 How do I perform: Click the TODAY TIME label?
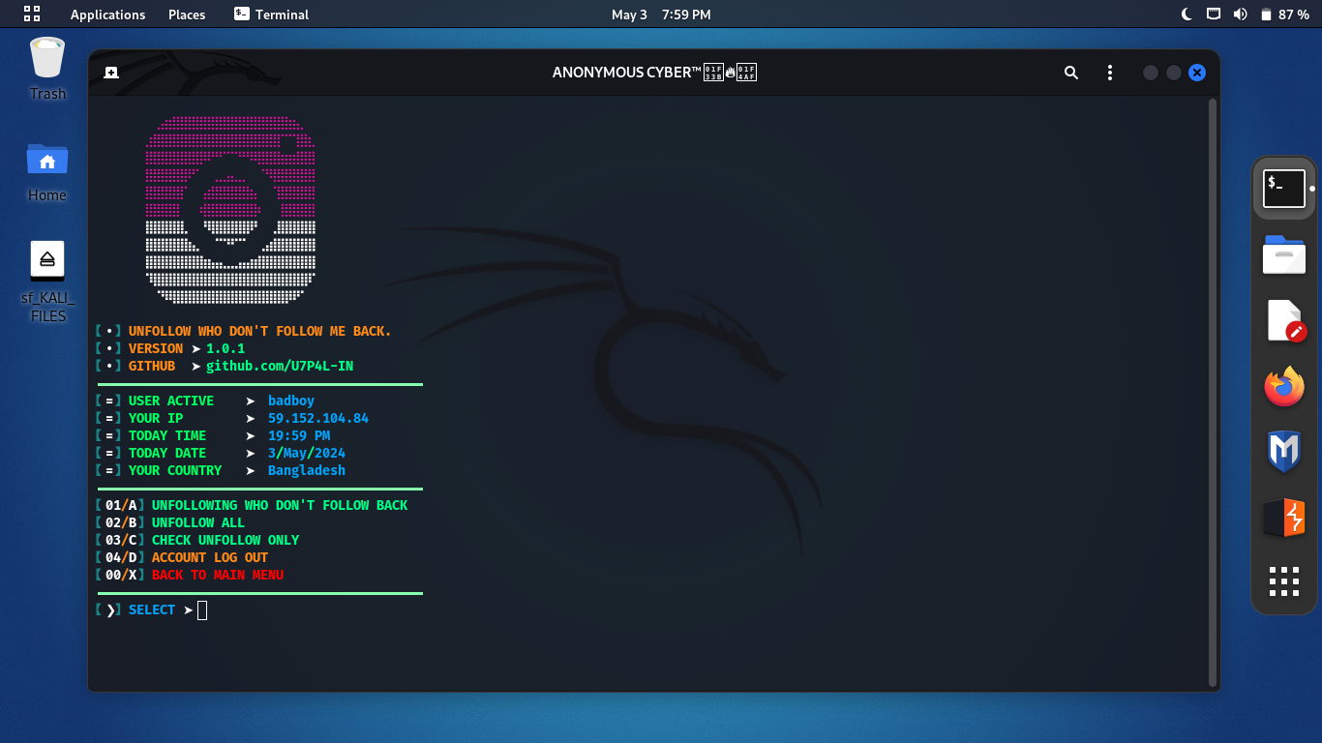click(x=167, y=435)
